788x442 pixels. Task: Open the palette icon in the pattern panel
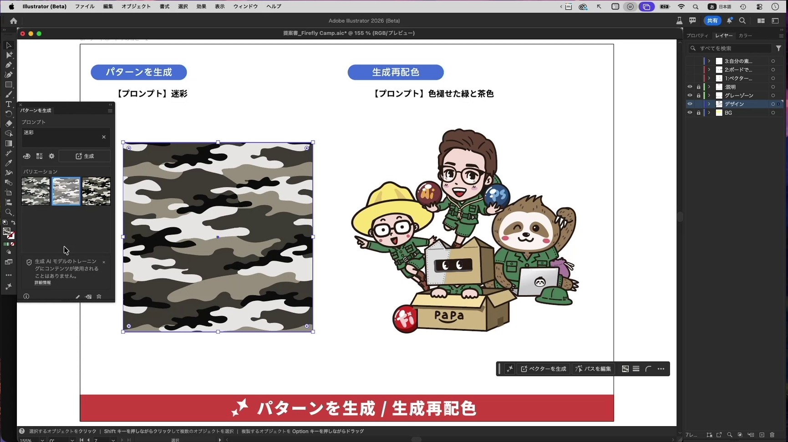[27, 156]
